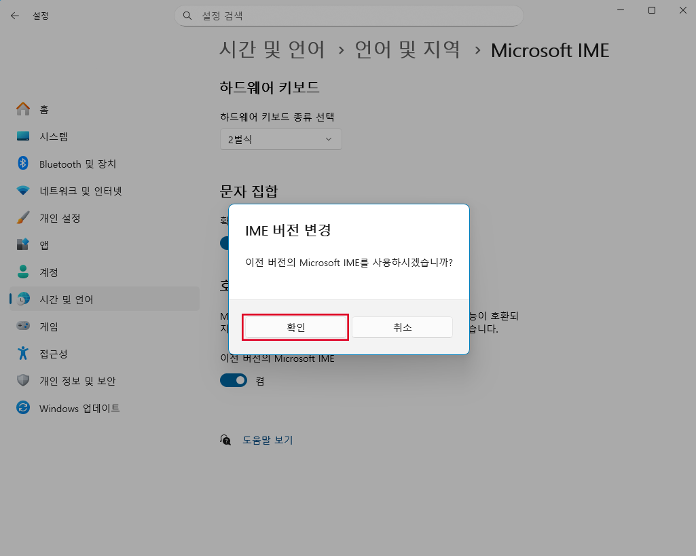Toggle the 이전 버전의 Microsoft IME switch
This screenshot has width=696, height=556.
[234, 380]
